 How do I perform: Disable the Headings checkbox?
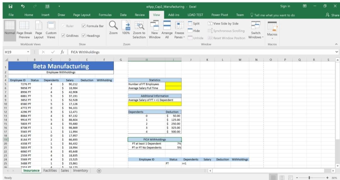83,36
